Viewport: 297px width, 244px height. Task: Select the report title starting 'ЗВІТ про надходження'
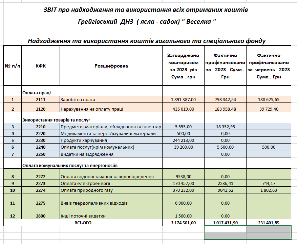146,10
